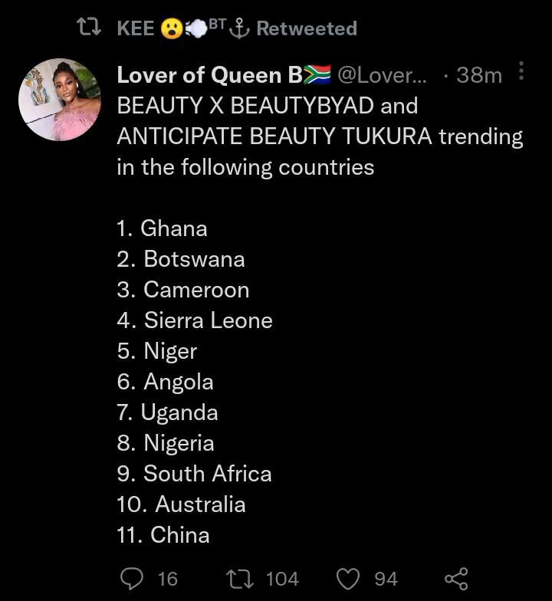Viewport: 552px width, 601px height.
Task: Click the retweet count 104
Action: 282,578
